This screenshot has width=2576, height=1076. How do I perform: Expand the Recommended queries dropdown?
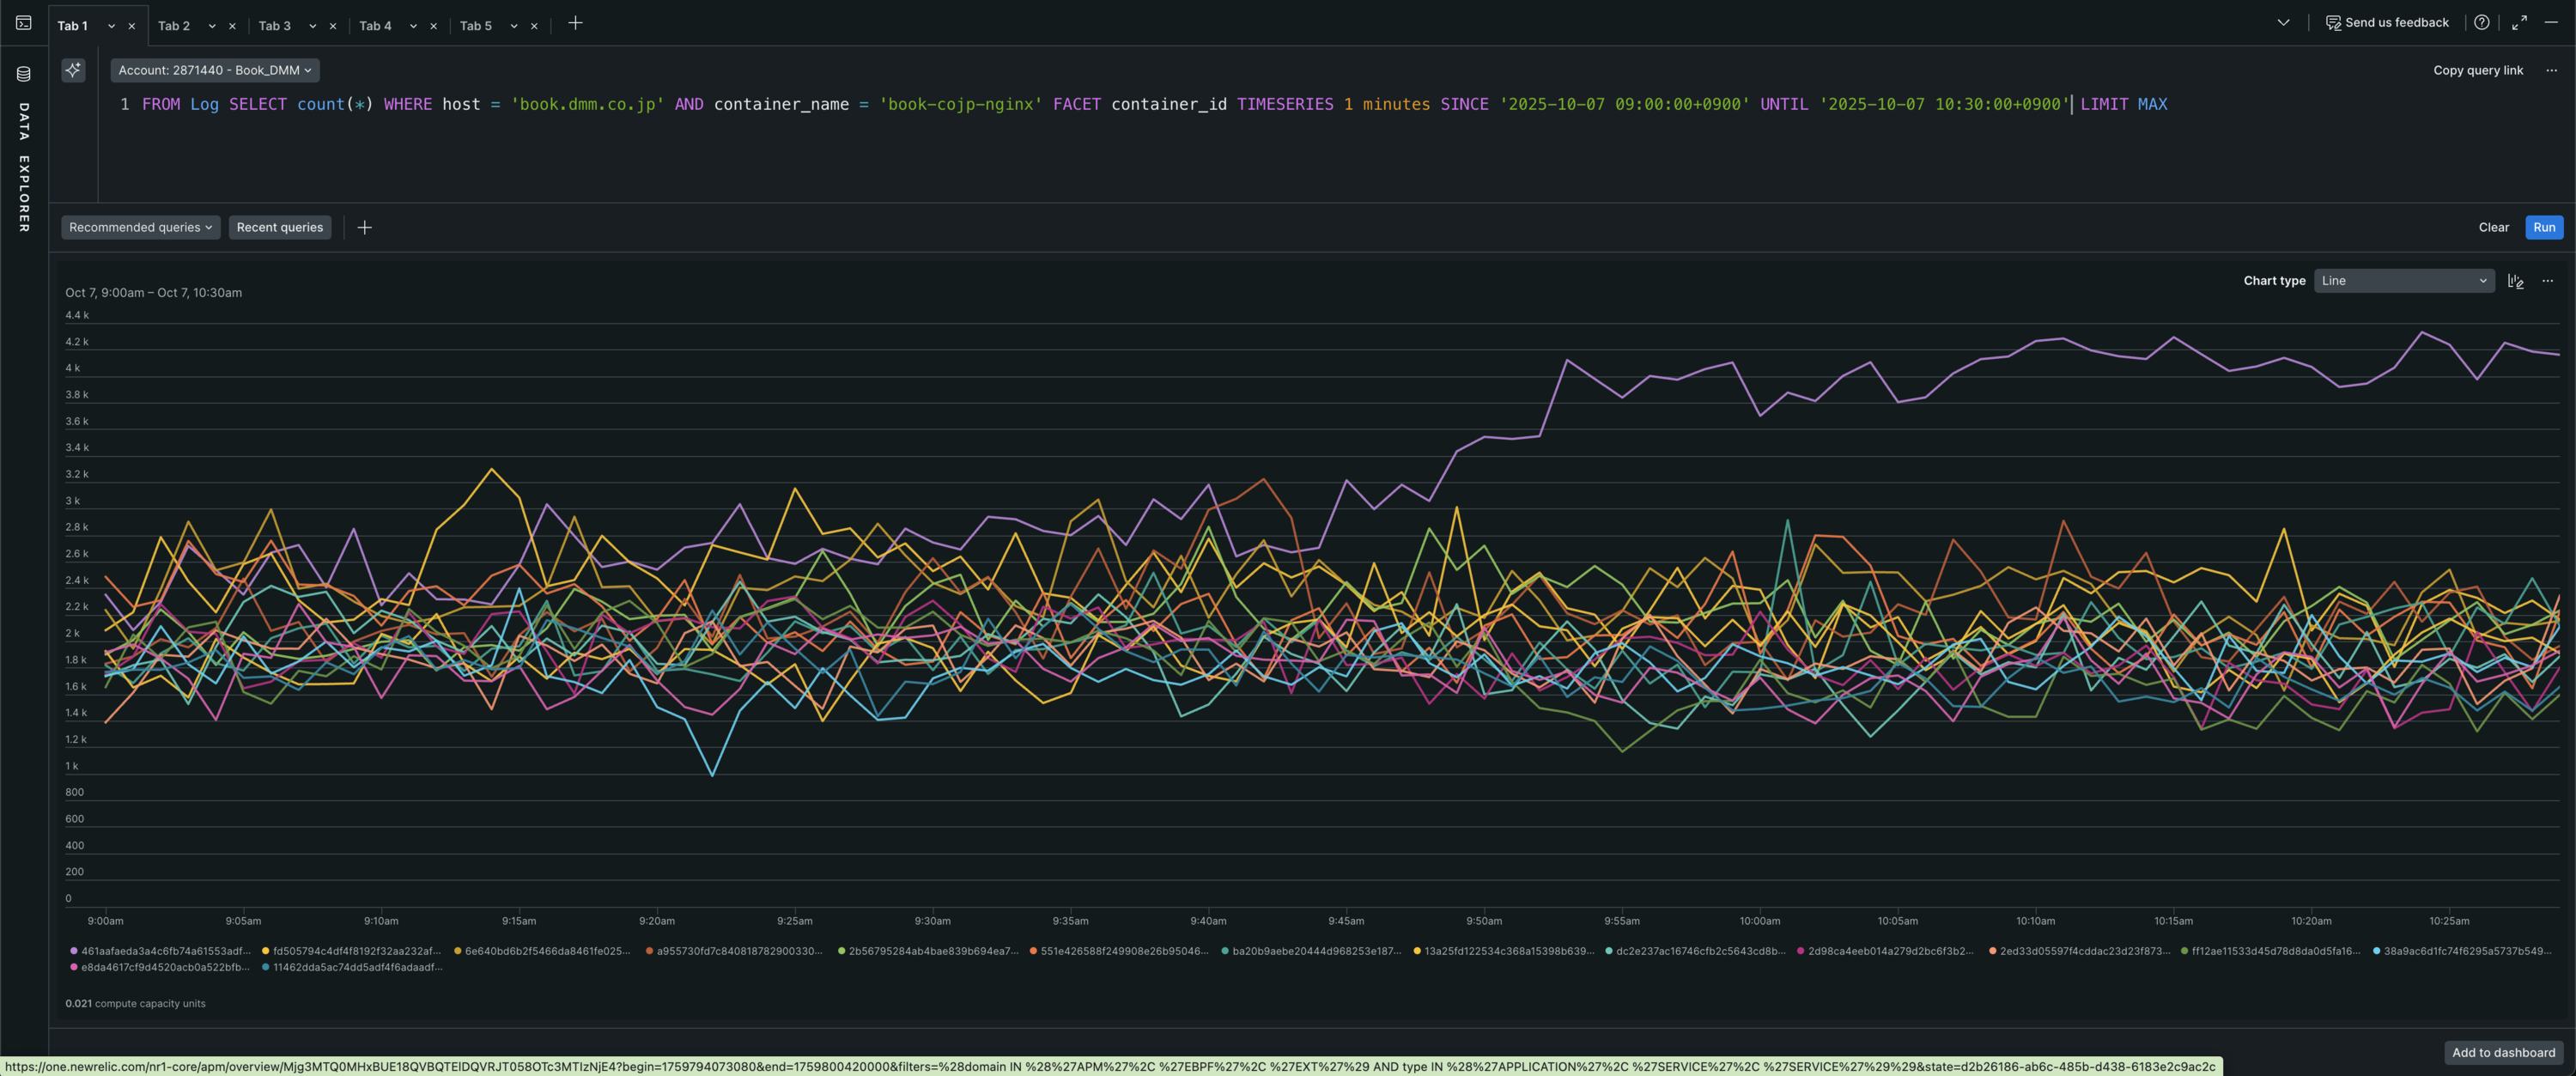tap(140, 228)
